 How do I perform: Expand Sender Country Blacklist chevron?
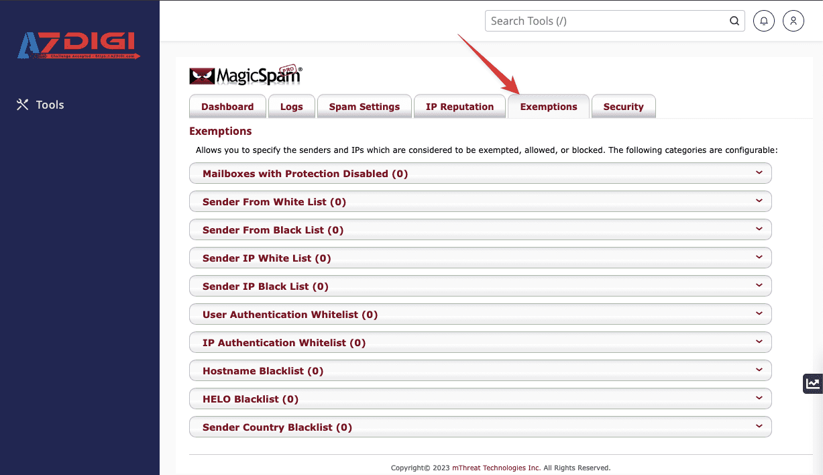point(759,427)
